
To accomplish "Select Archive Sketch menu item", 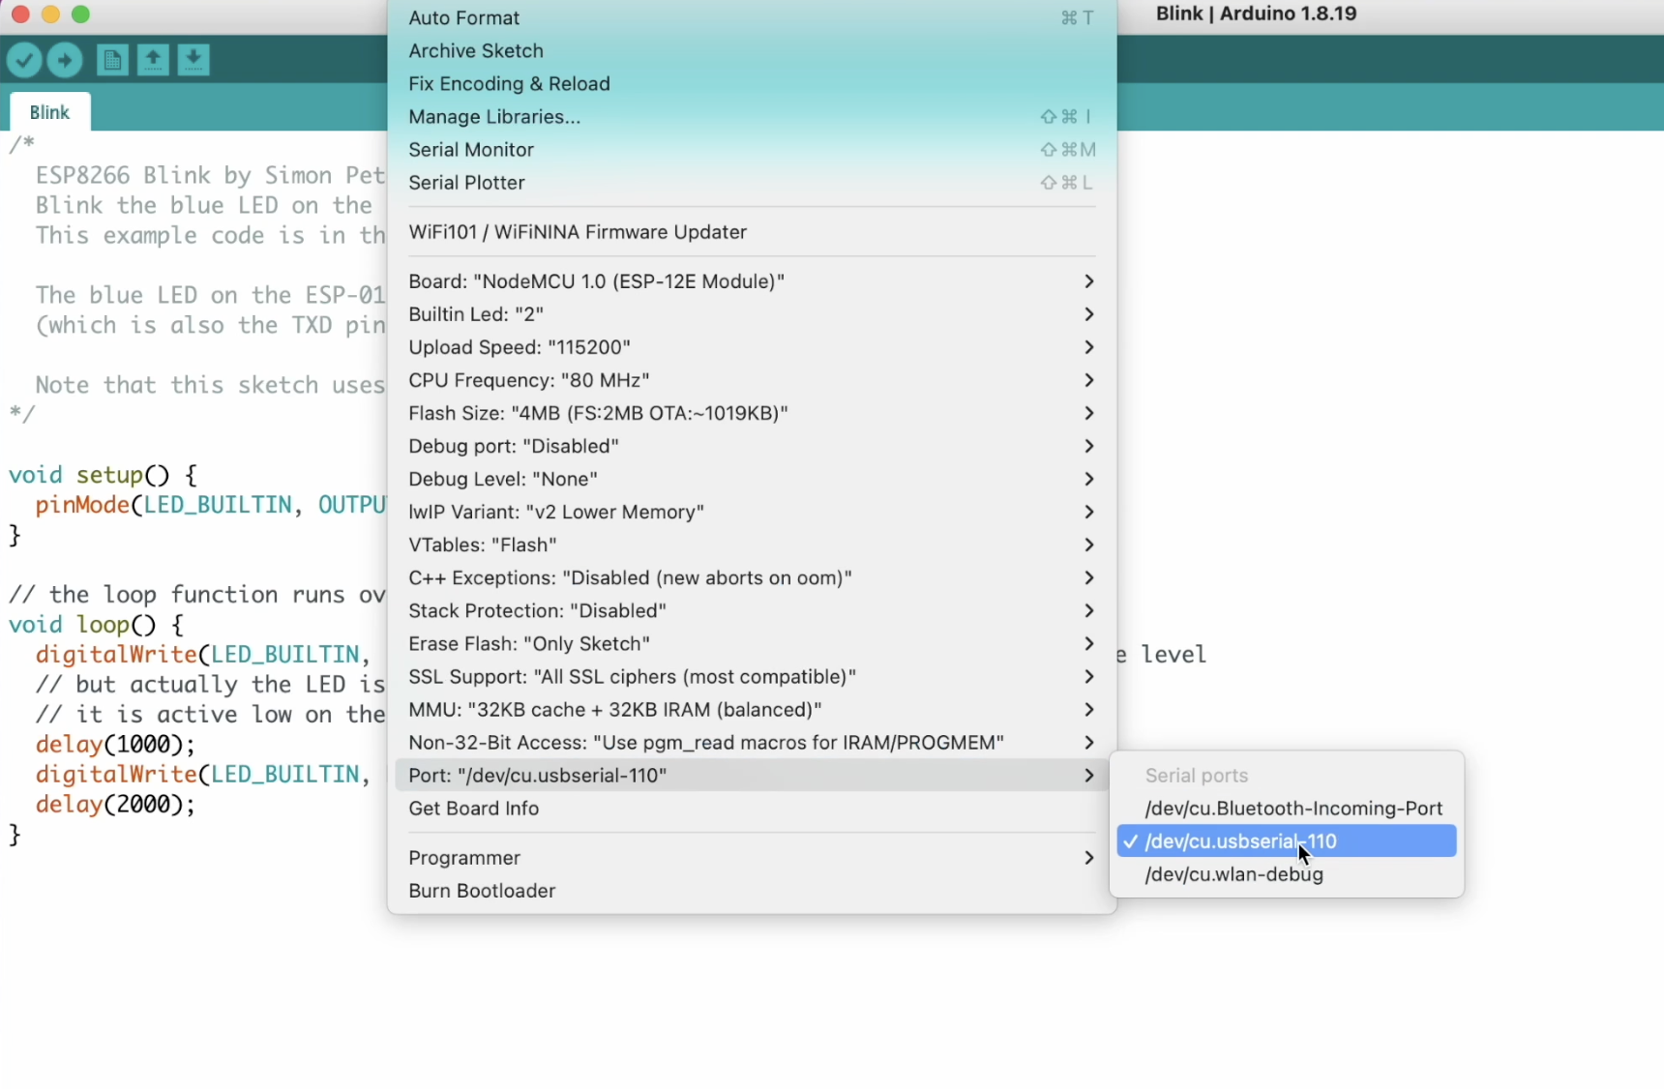I will (752, 51).
